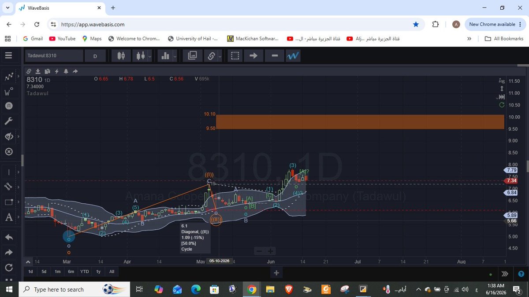Open the D interval selector
The width and height of the screenshot is (529, 297).
coord(95,56)
